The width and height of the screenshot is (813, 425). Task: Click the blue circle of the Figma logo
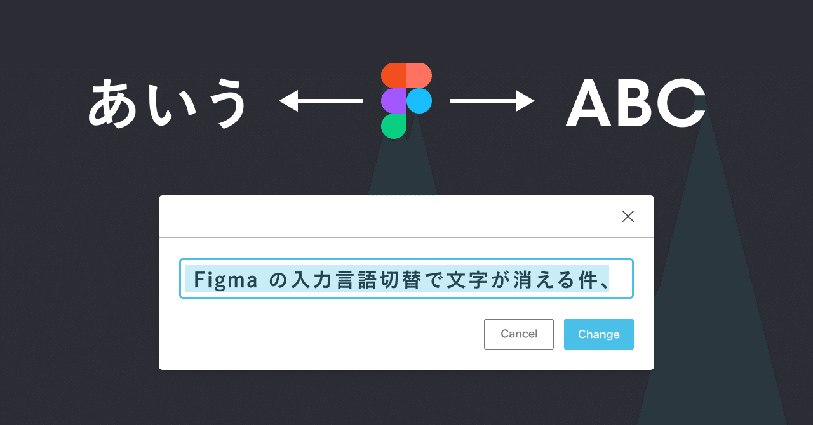pos(419,100)
